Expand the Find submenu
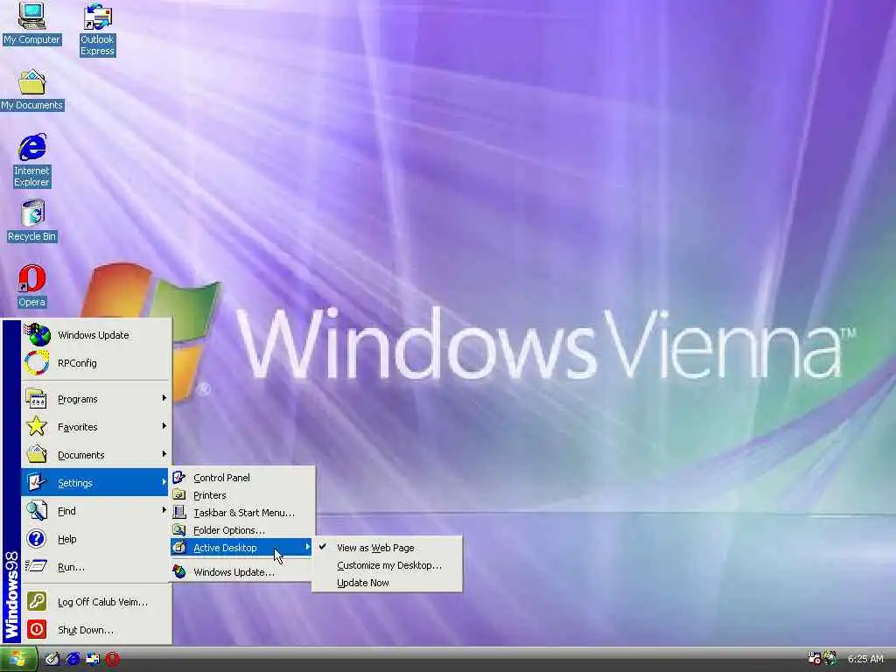This screenshot has width=896, height=672. 96,511
